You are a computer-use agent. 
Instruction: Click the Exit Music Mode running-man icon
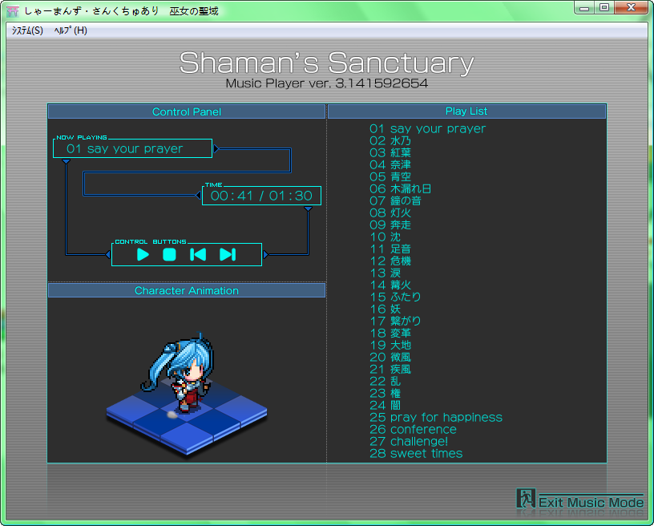(525, 499)
